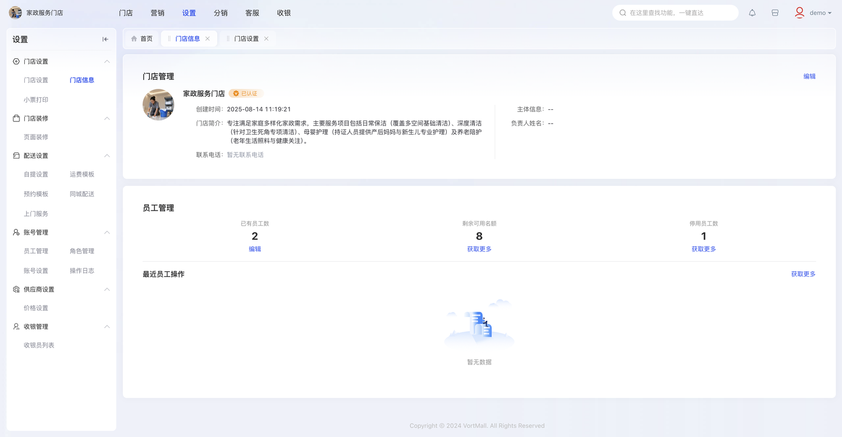
Task: Click 获取更多 under 剩余可用名额
Action: click(479, 249)
